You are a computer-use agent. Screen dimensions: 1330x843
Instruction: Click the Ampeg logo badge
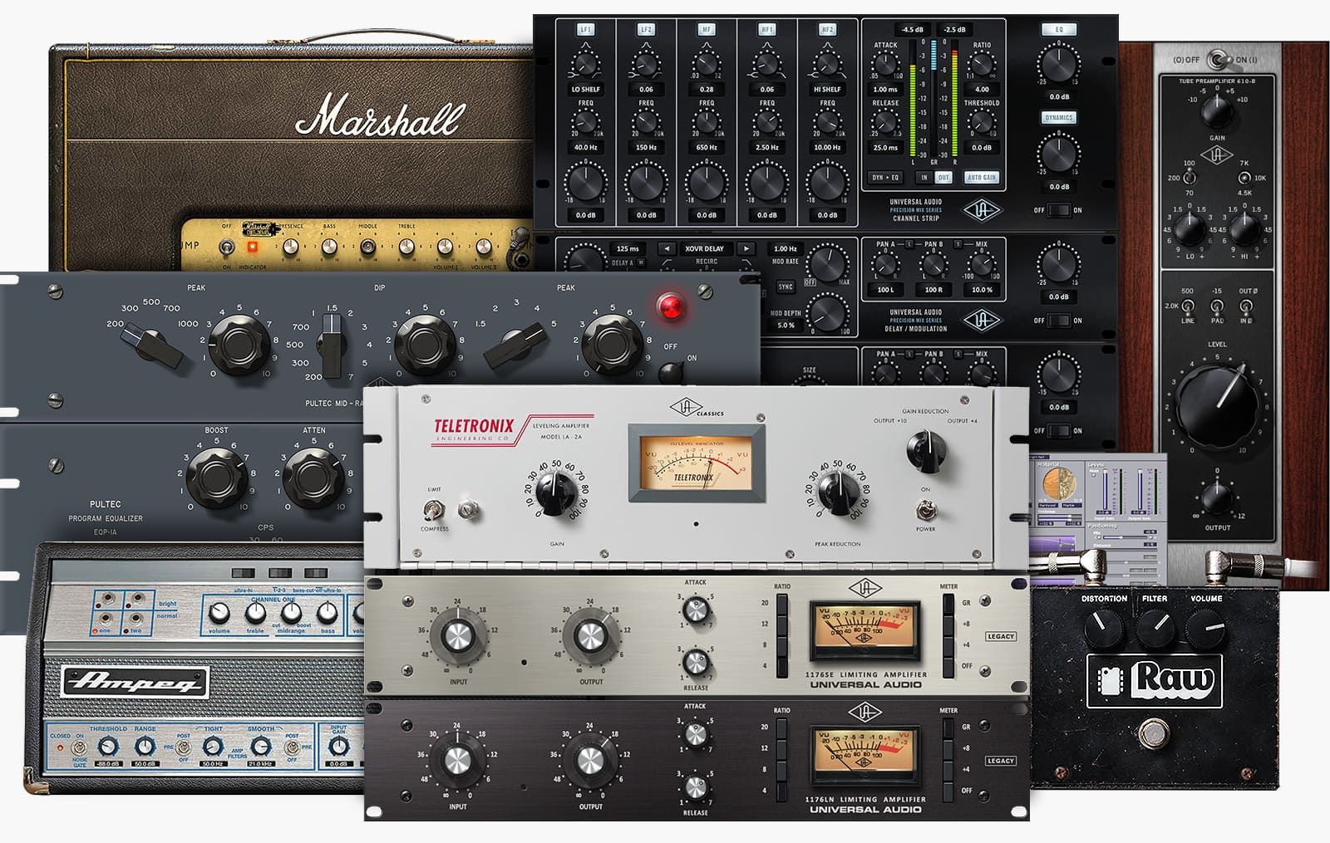coord(135,682)
